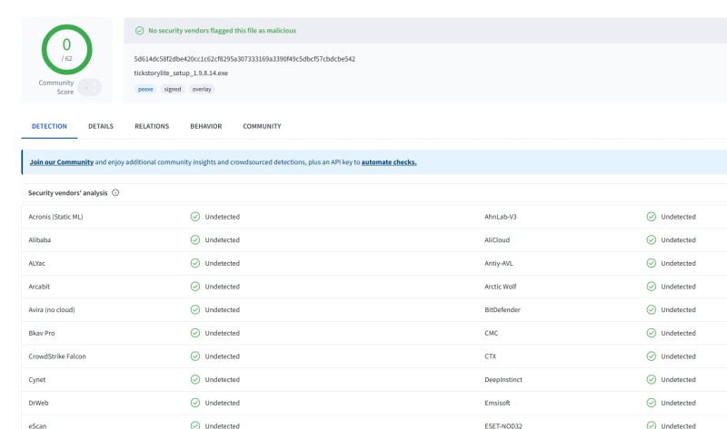This screenshot has height=429, width=727.
Task: Click 'No security vendors flagged this file' text
Action: pyautogui.click(x=222, y=31)
